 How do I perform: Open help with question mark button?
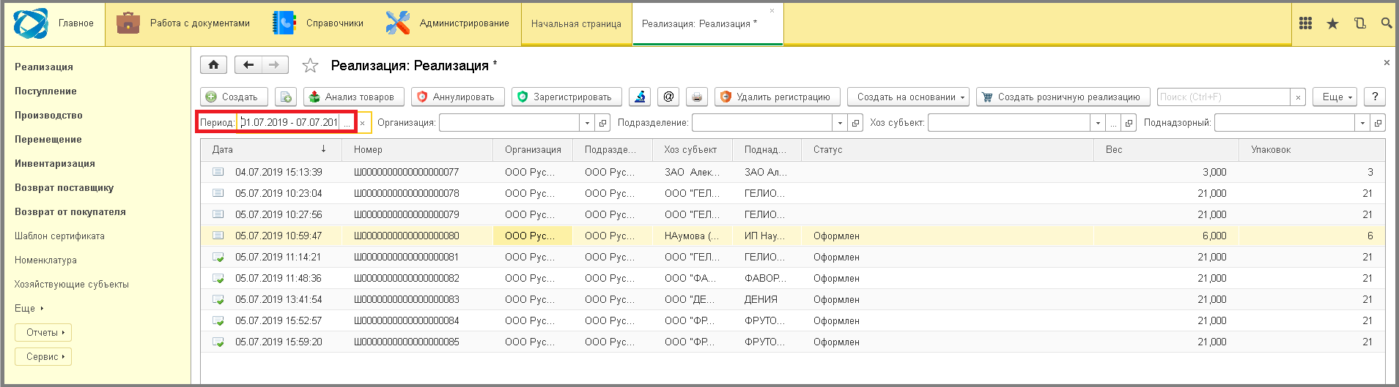click(1375, 97)
